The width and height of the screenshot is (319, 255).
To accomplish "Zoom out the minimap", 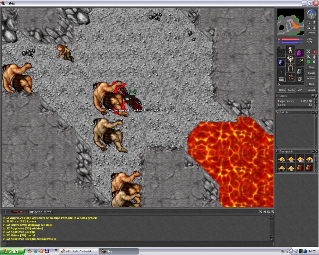I will (309, 22).
